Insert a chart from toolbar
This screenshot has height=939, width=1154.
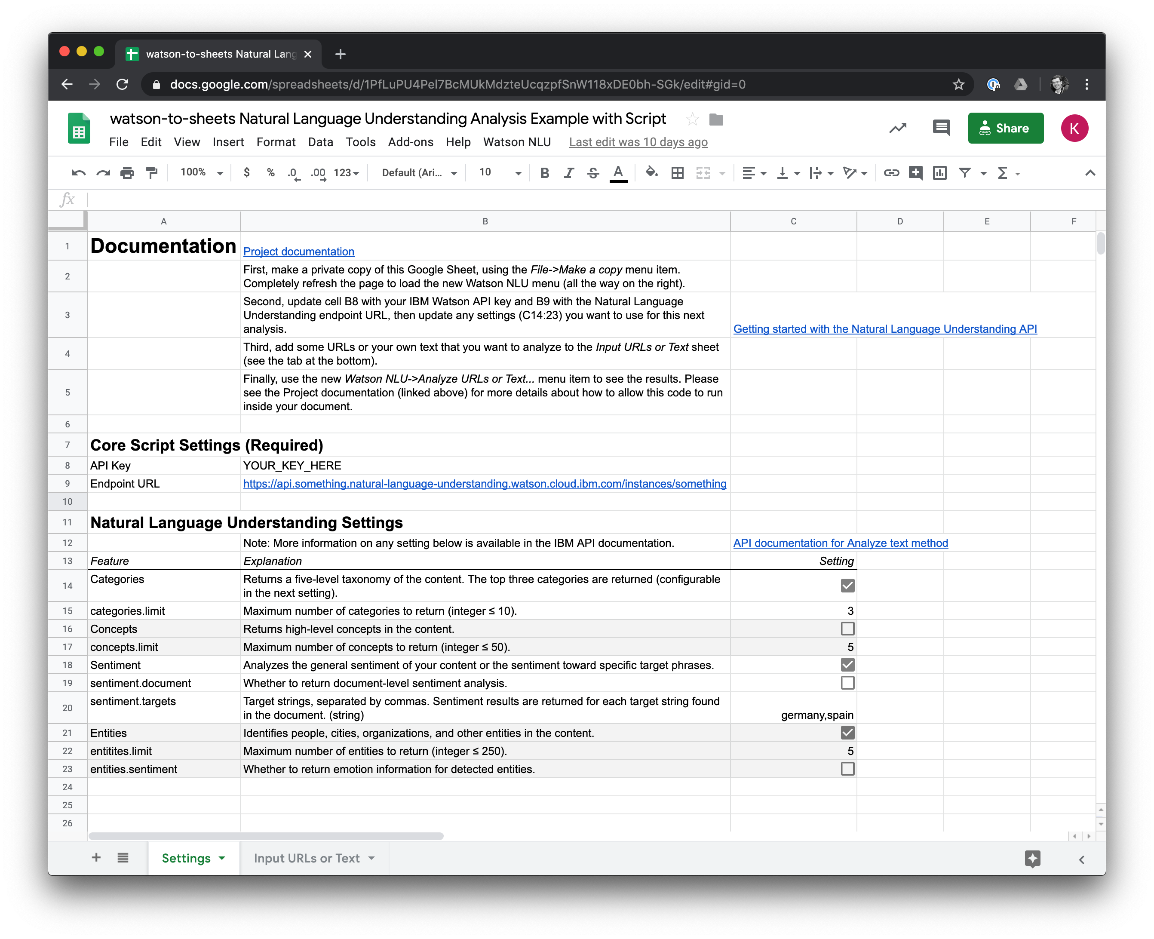point(940,173)
